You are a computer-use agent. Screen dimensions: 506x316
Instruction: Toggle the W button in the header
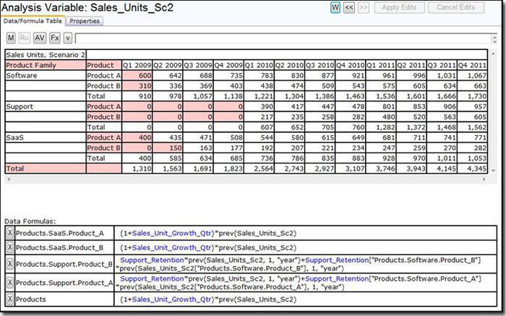click(x=335, y=7)
